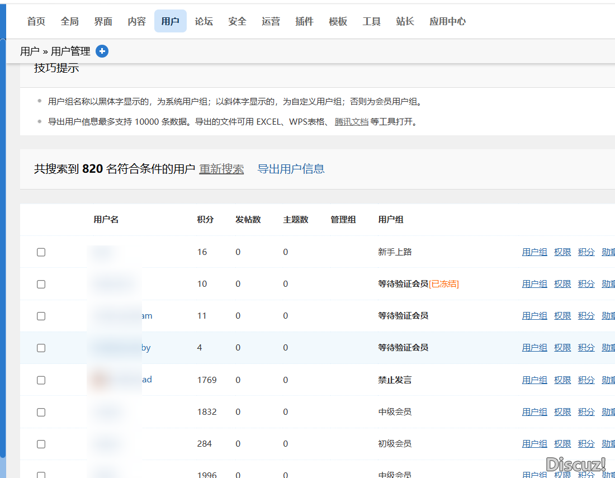Viewport: 615px width, 478px height.
Task: Open the 应用中心 tab
Action: [x=447, y=21]
